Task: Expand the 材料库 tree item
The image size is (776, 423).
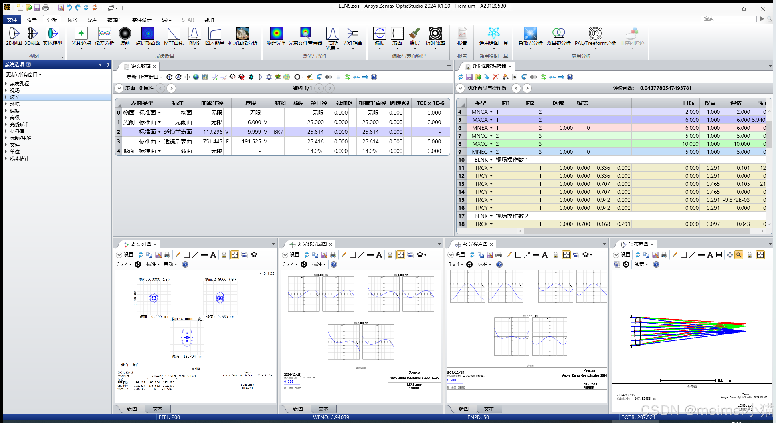Action: pos(6,131)
